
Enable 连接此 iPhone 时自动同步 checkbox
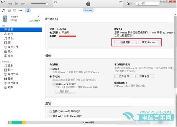pos(50,111)
